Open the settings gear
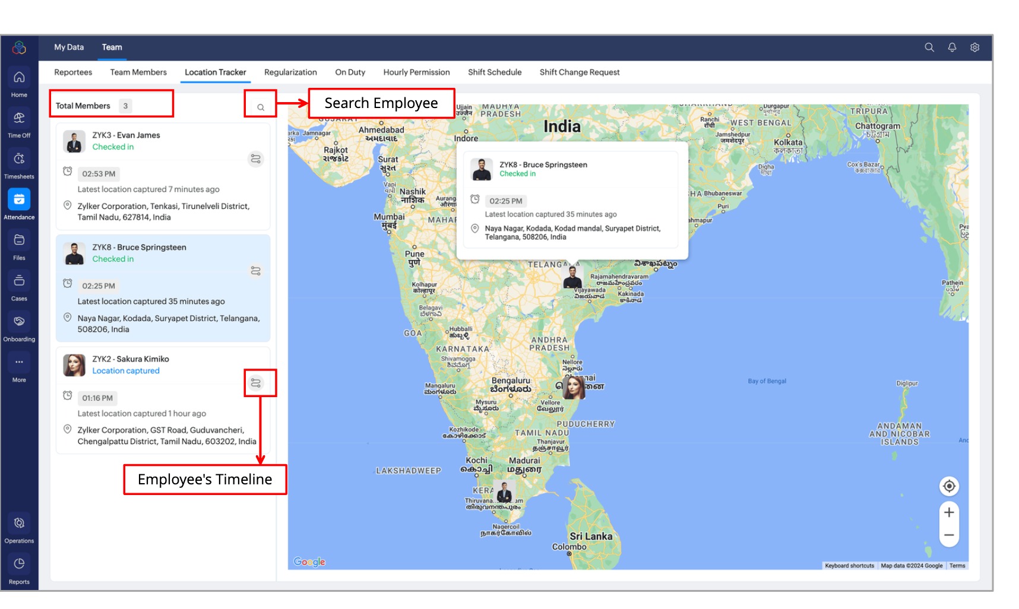Screen dimensions: 1019x609 (974, 47)
